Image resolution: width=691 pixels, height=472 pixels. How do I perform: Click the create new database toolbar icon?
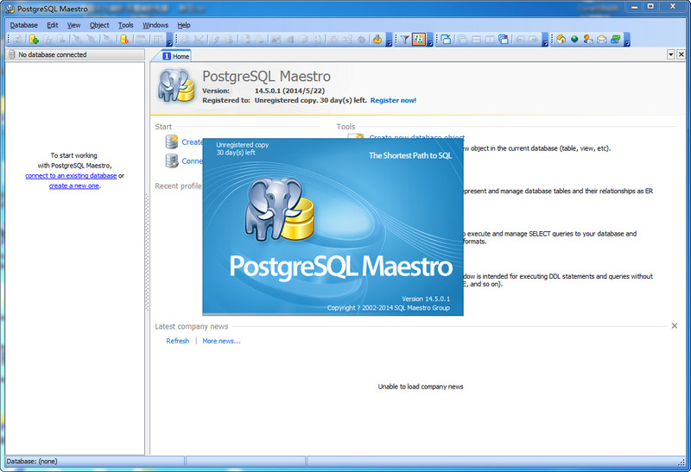(34, 40)
